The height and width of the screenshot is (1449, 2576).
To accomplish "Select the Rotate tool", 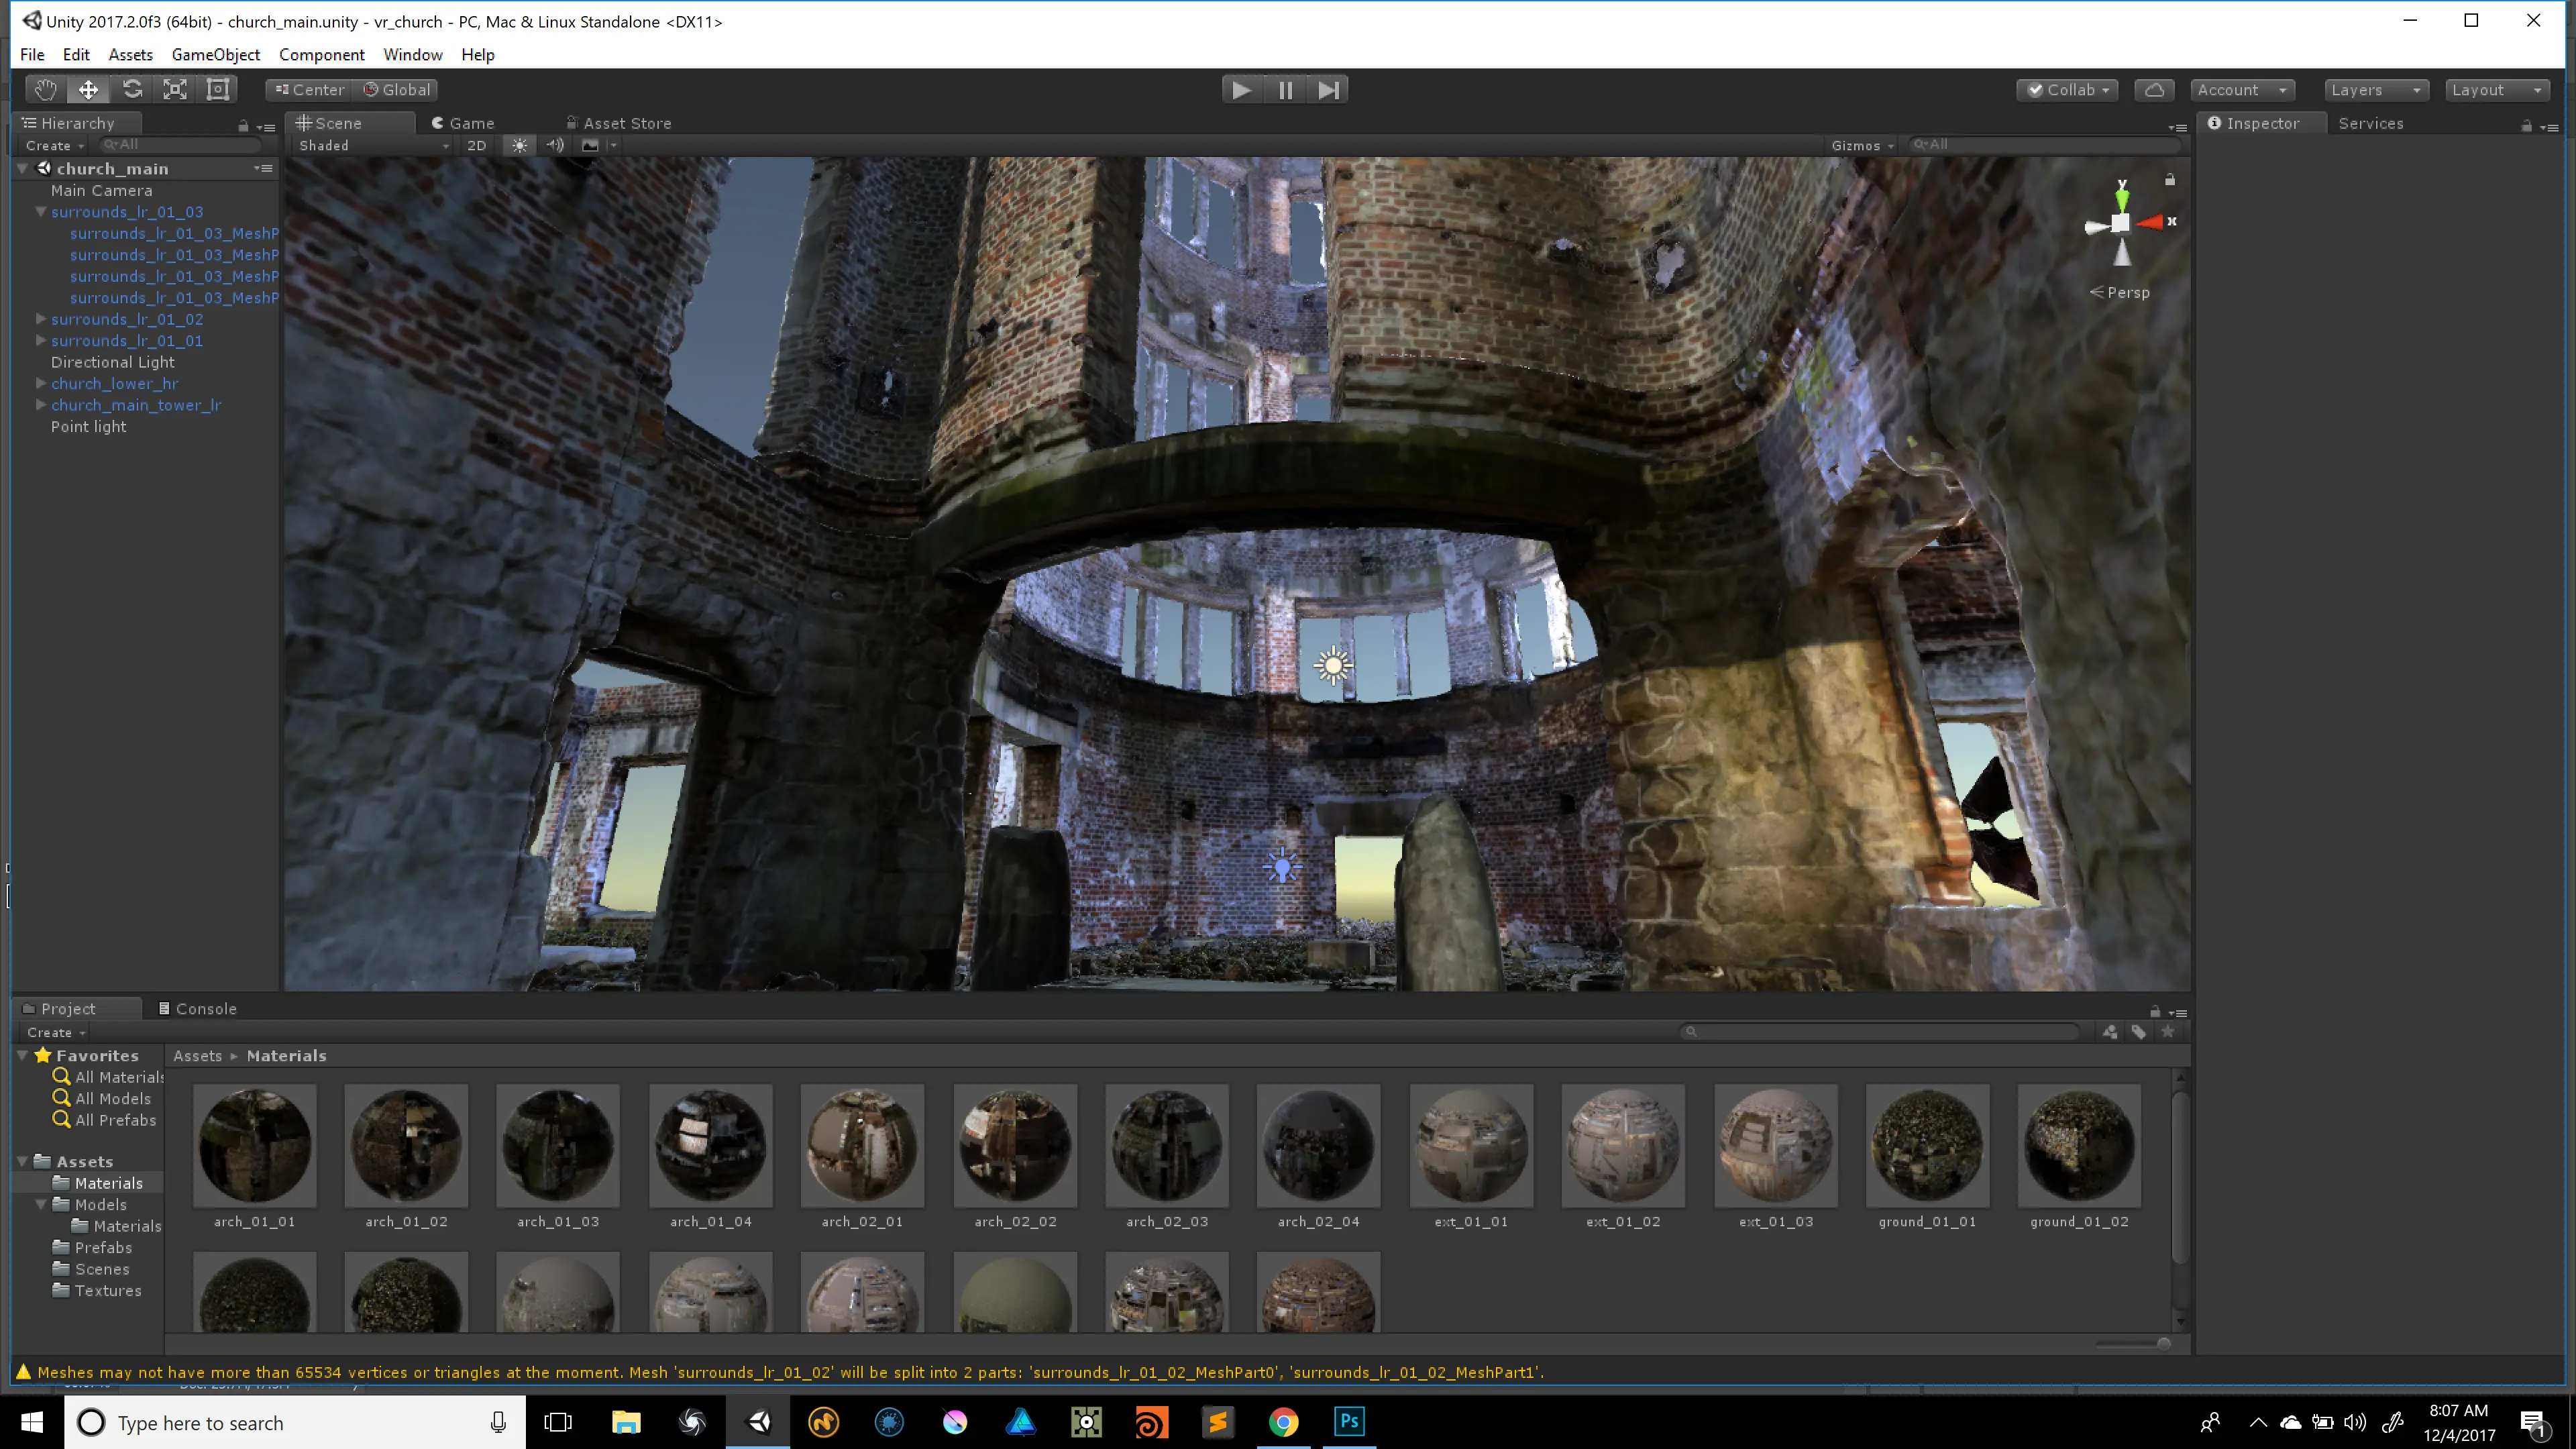I will pos(132,90).
